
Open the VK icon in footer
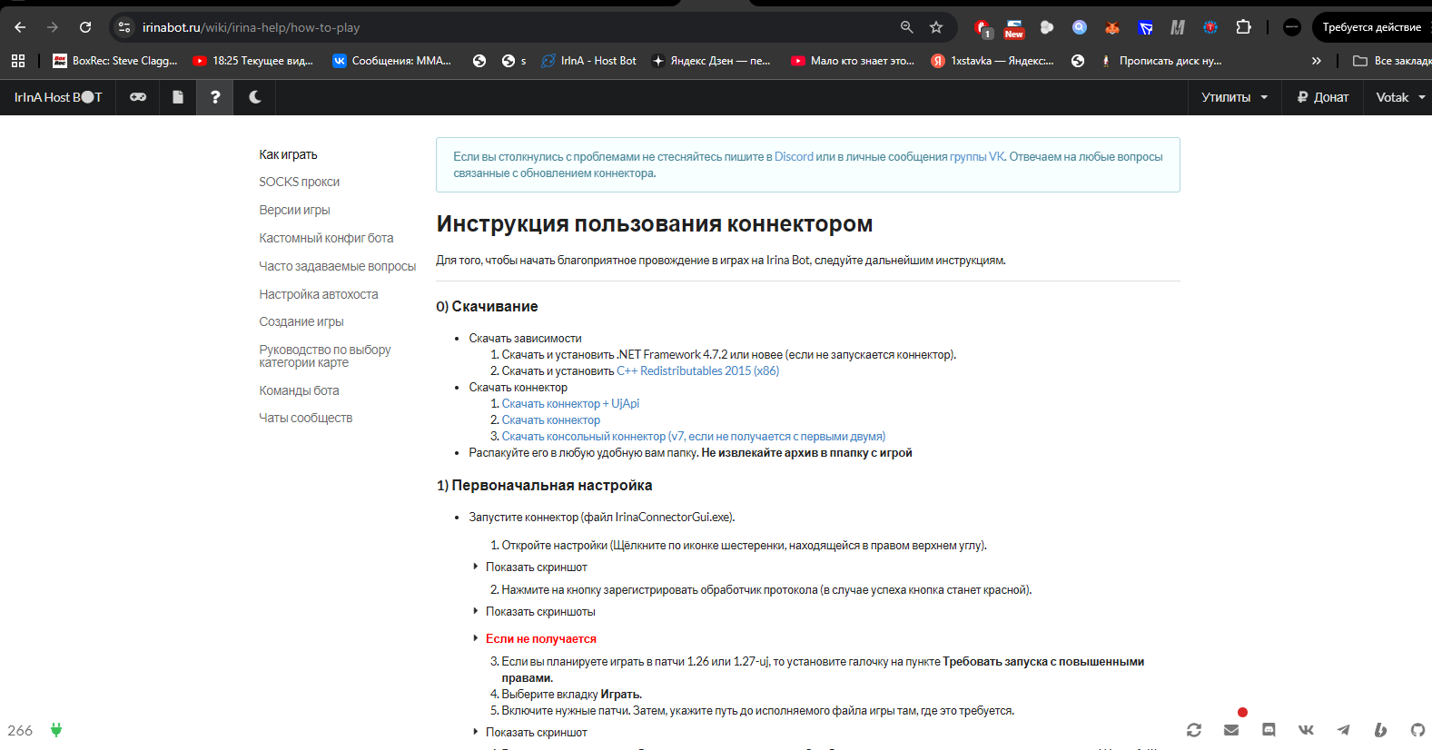pos(1306,730)
